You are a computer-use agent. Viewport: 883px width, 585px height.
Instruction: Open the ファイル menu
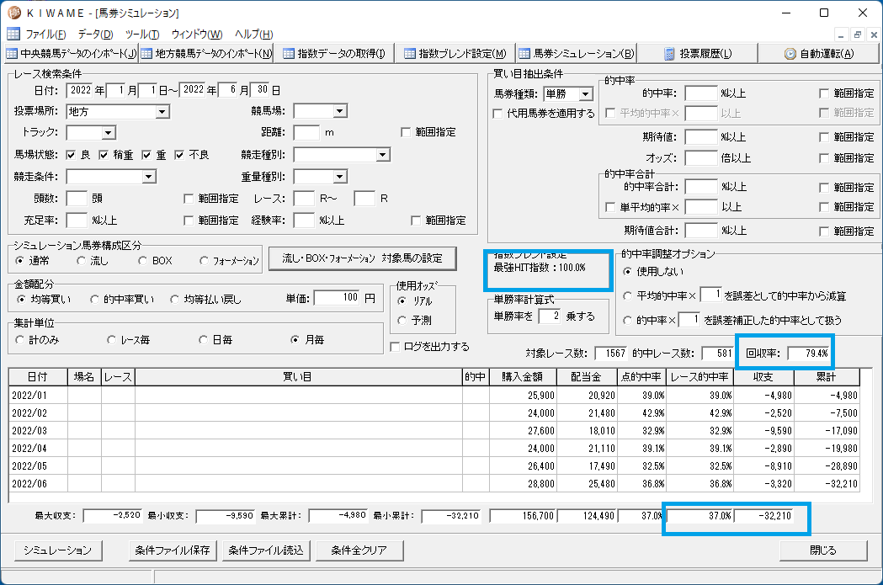45,35
